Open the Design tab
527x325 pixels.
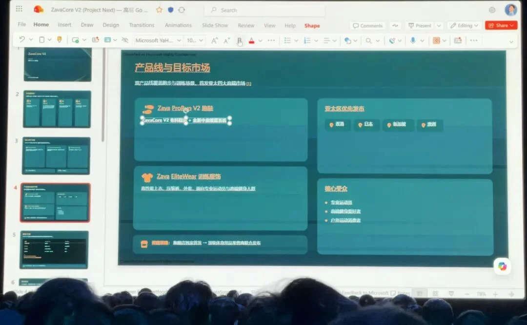coord(110,25)
